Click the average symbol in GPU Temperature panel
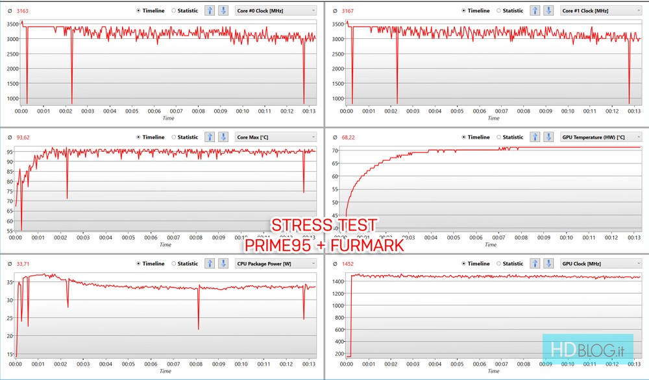Image resolution: width=649 pixels, height=380 pixels. [x=336, y=137]
